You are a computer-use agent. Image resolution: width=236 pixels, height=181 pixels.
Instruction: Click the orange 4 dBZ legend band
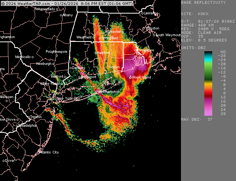point(208,88)
